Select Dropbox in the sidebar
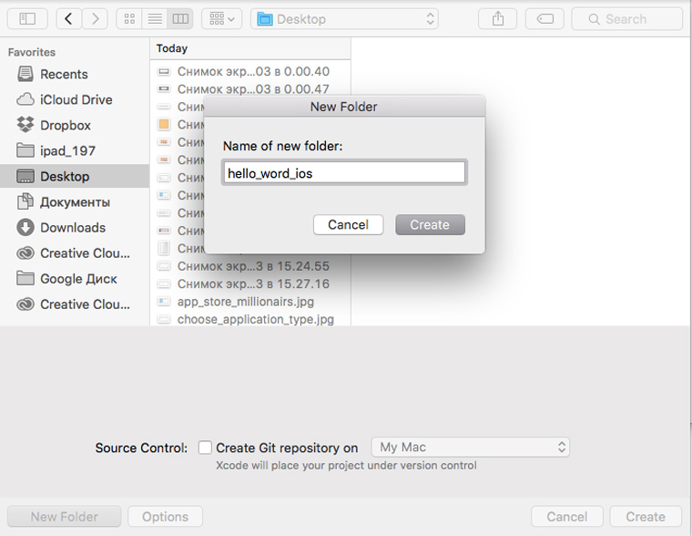This screenshot has height=536, width=692. point(75,125)
